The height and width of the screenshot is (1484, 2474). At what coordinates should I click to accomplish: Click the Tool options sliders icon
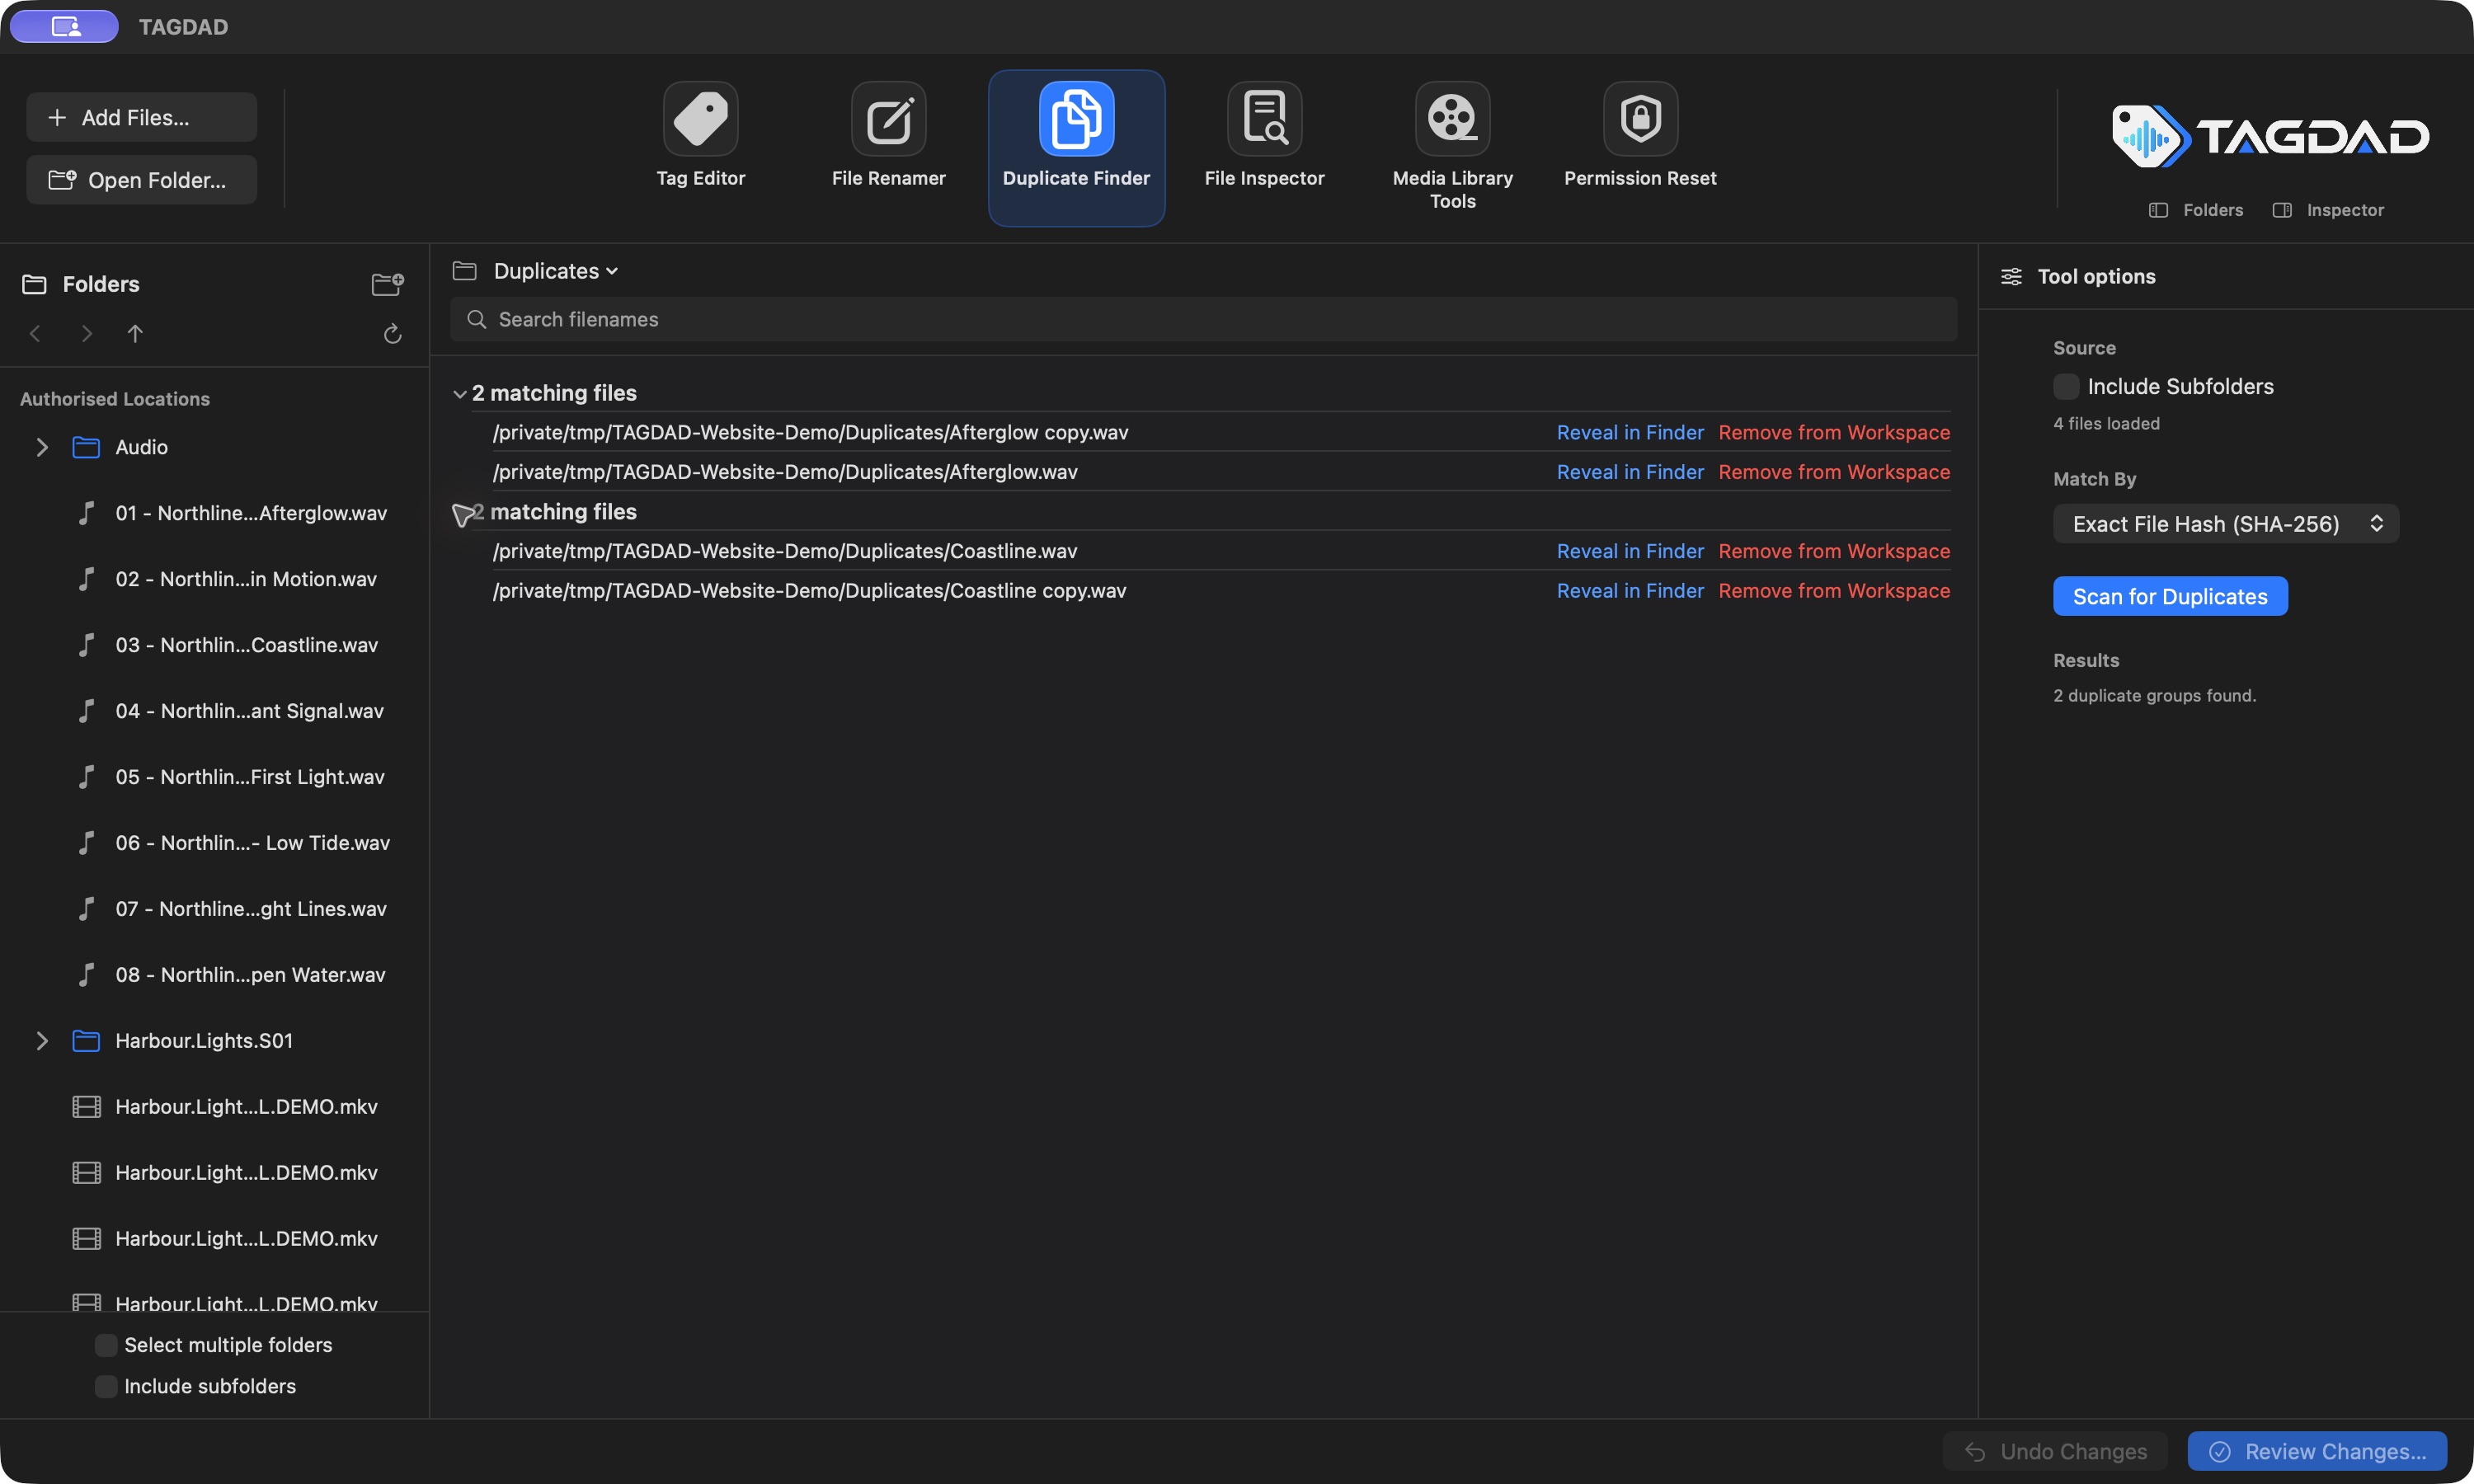(x=2011, y=276)
